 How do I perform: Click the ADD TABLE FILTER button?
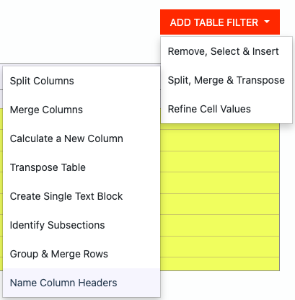220,22
